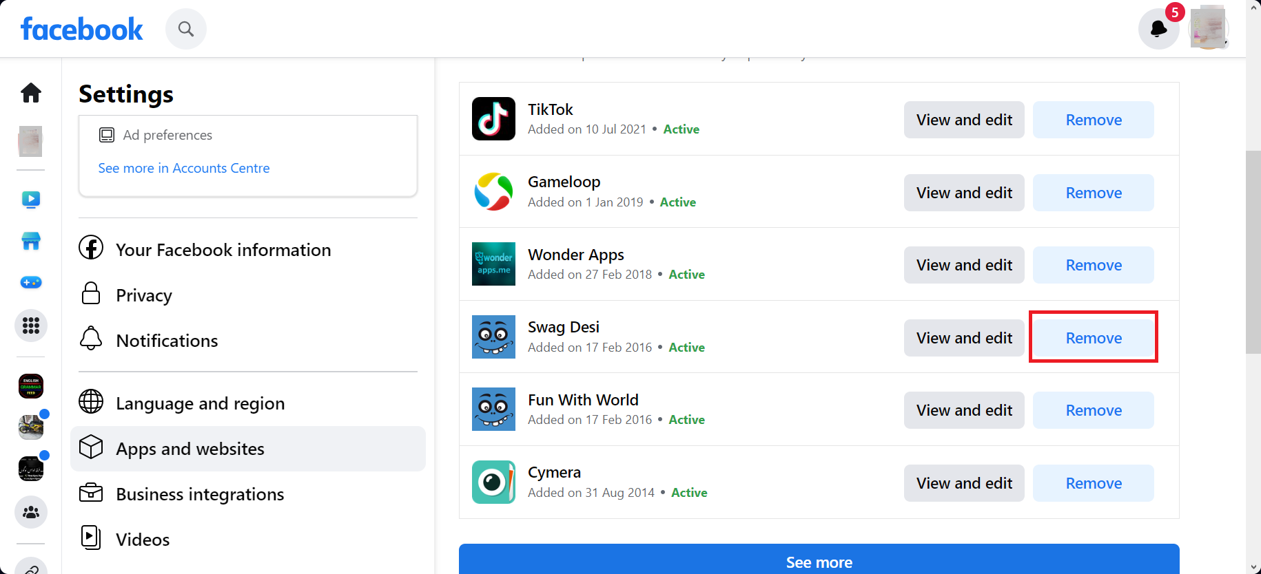The height and width of the screenshot is (574, 1261).
Task: Remove the Gameloop app
Action: tap(1094, 193)
